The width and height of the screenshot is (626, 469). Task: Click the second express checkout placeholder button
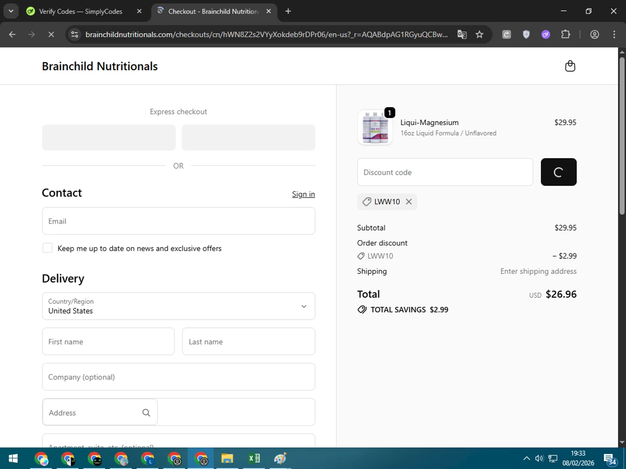point(248,138)
